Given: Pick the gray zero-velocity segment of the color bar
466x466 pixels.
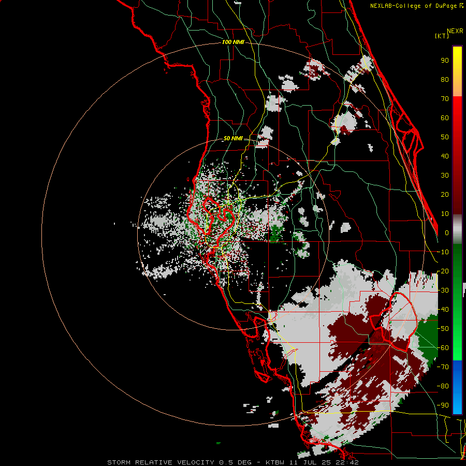Looking at the screenshot, I should 457,229.
